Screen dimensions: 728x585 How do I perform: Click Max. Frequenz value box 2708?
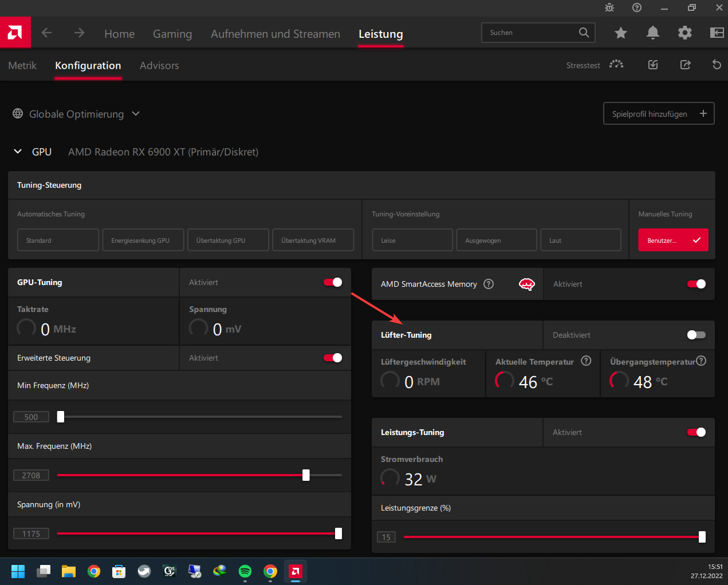(x=31, y=475)
